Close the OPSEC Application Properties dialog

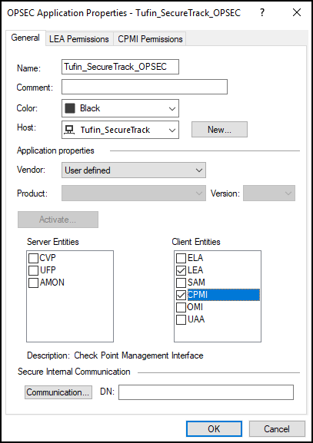point(297,12)
